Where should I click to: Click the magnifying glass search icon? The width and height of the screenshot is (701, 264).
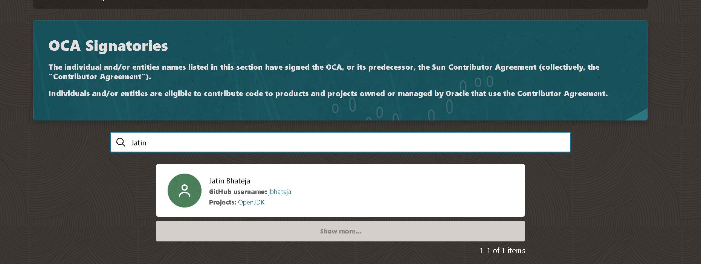[x=121, y=142]
